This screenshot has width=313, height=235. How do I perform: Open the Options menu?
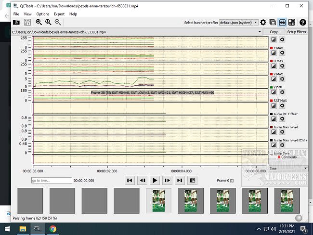tap(42, 14)
